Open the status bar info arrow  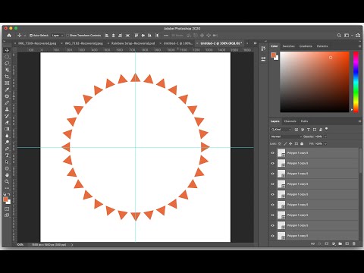72,245
